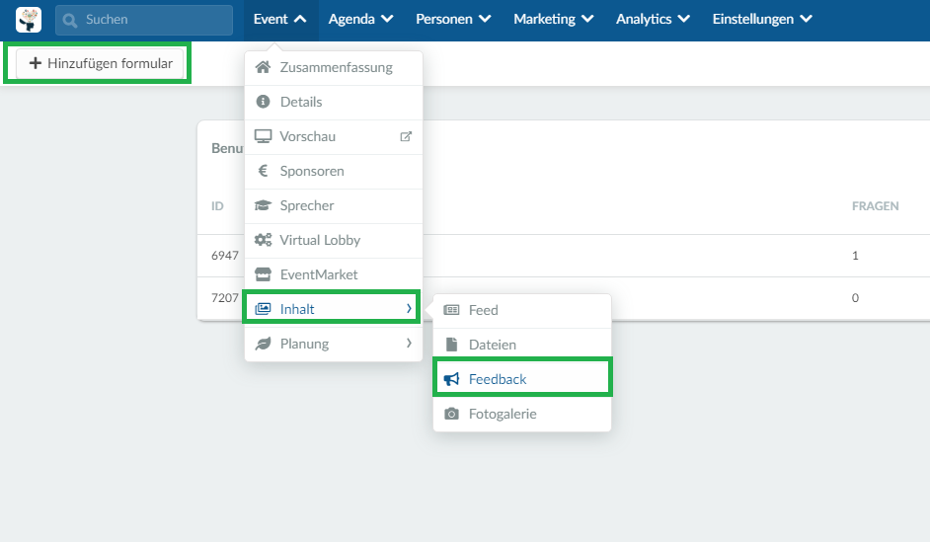The width and height of the screenshot is (930, 542).
Task: Focus the Suchen search field
Action: click(144, 20)
